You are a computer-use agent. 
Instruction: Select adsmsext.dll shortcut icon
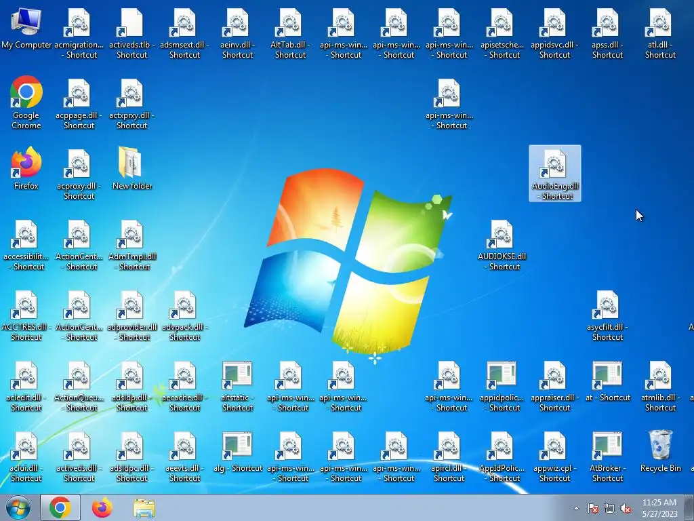pyautogui.click(x=184, y=34)
